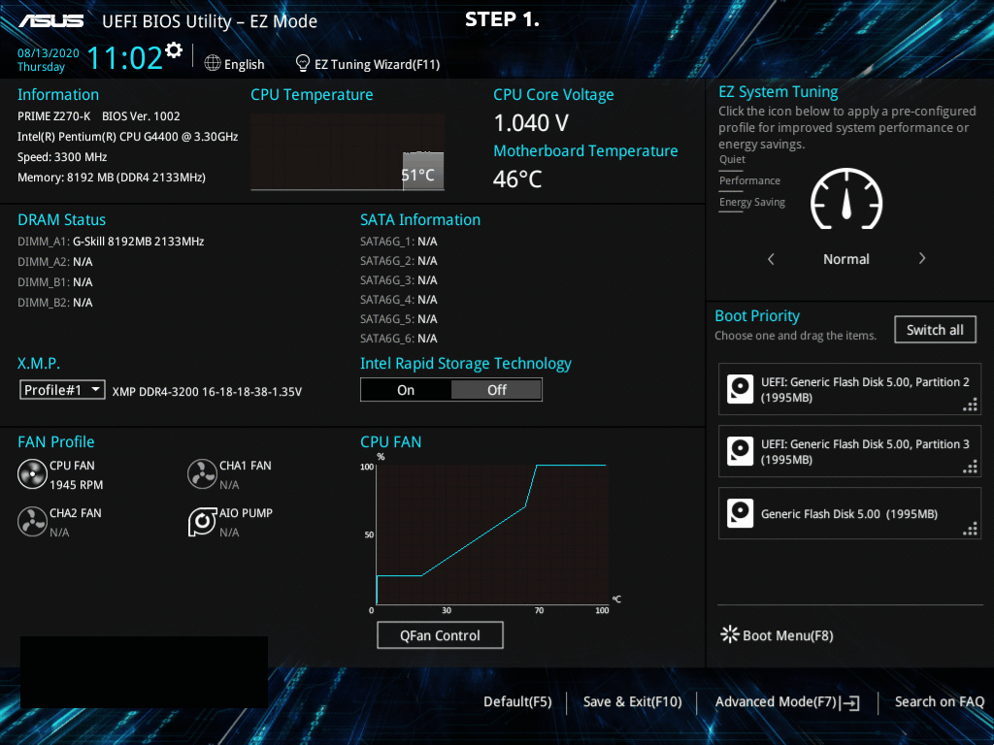The height and width of the screenshot is (745, 994).
Task: Select Generic Flash Disk 5.00 (1995MB) entry
Action: click(x=849, y=513)
